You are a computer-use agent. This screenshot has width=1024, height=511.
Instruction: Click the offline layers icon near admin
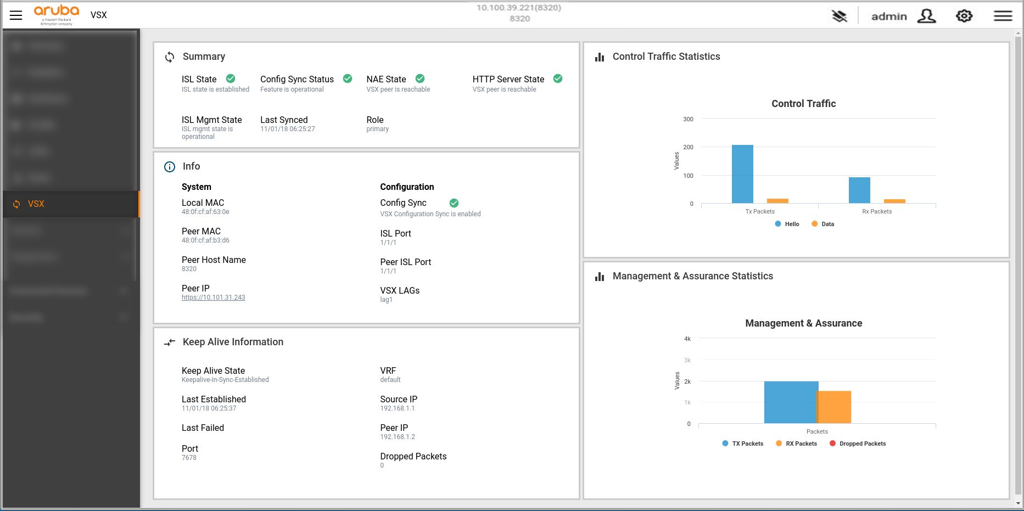tap(839, 16)
